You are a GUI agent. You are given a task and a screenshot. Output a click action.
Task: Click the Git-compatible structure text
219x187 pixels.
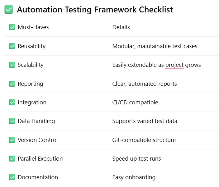click(144, 140)
